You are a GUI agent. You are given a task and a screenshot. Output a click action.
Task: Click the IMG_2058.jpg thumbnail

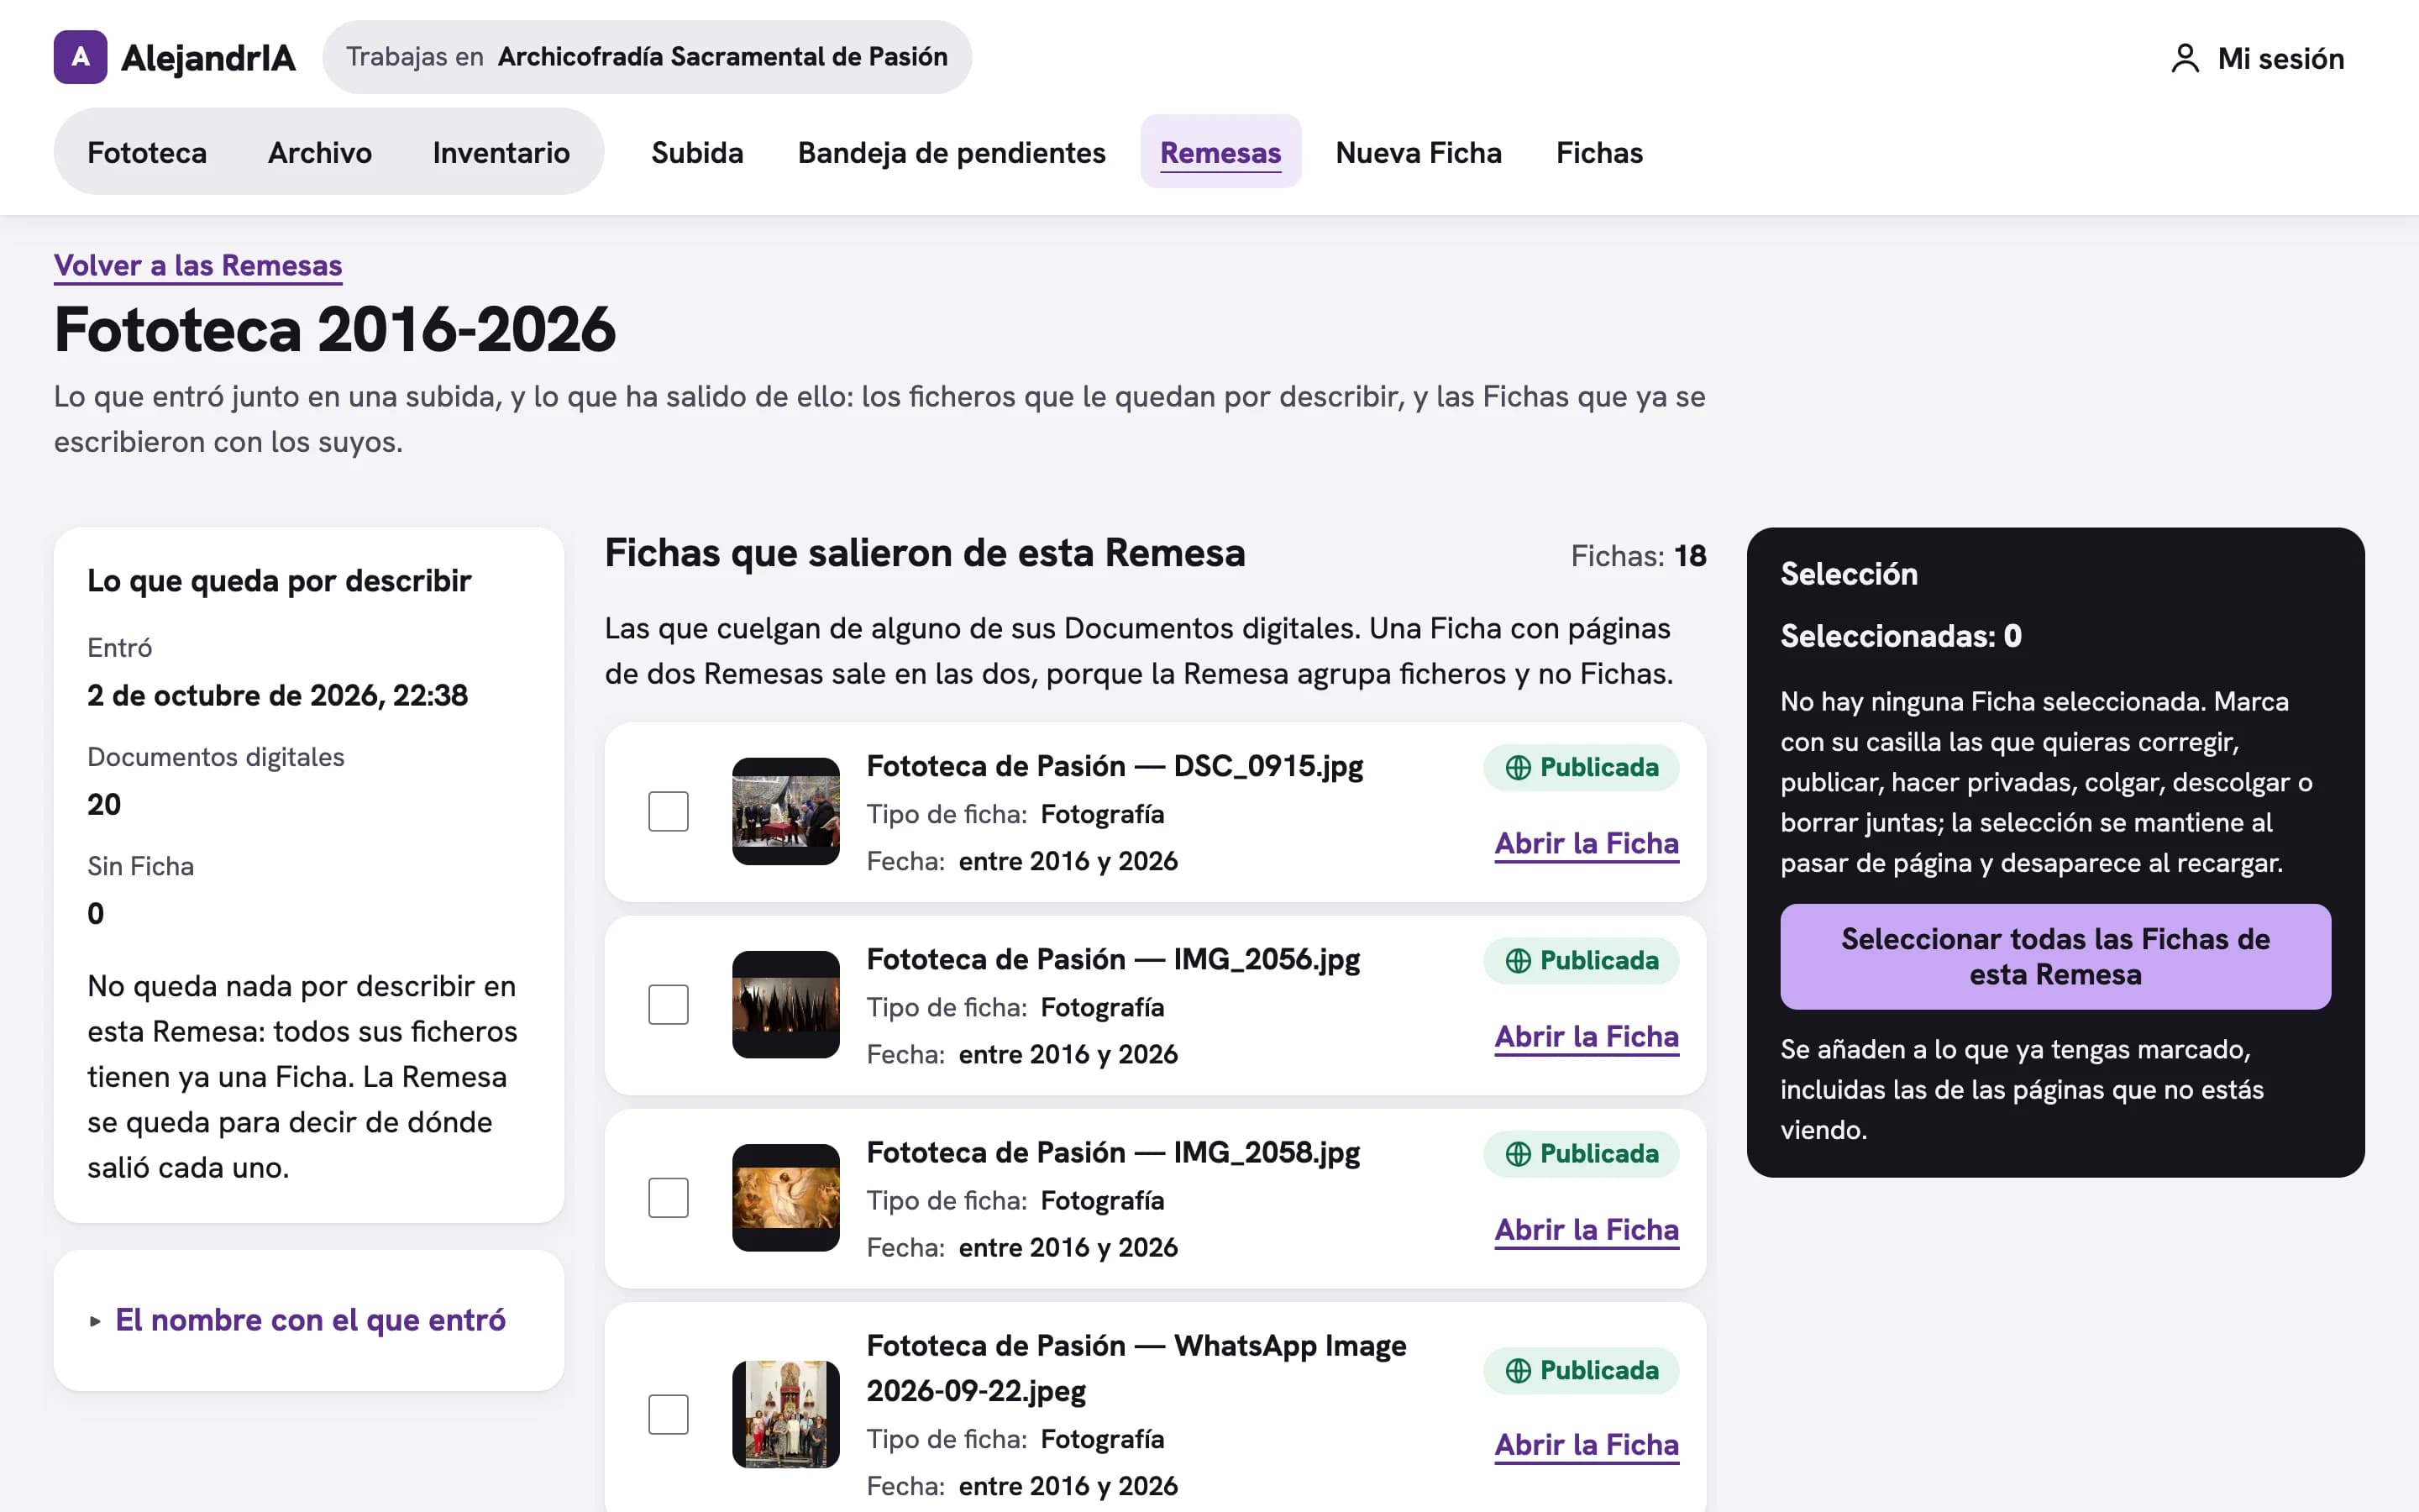785,1197
